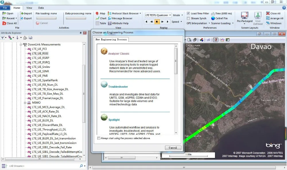The height and width of the screenshot is (170, 287).
Task: Open the Table view
Action: point(101,23)
